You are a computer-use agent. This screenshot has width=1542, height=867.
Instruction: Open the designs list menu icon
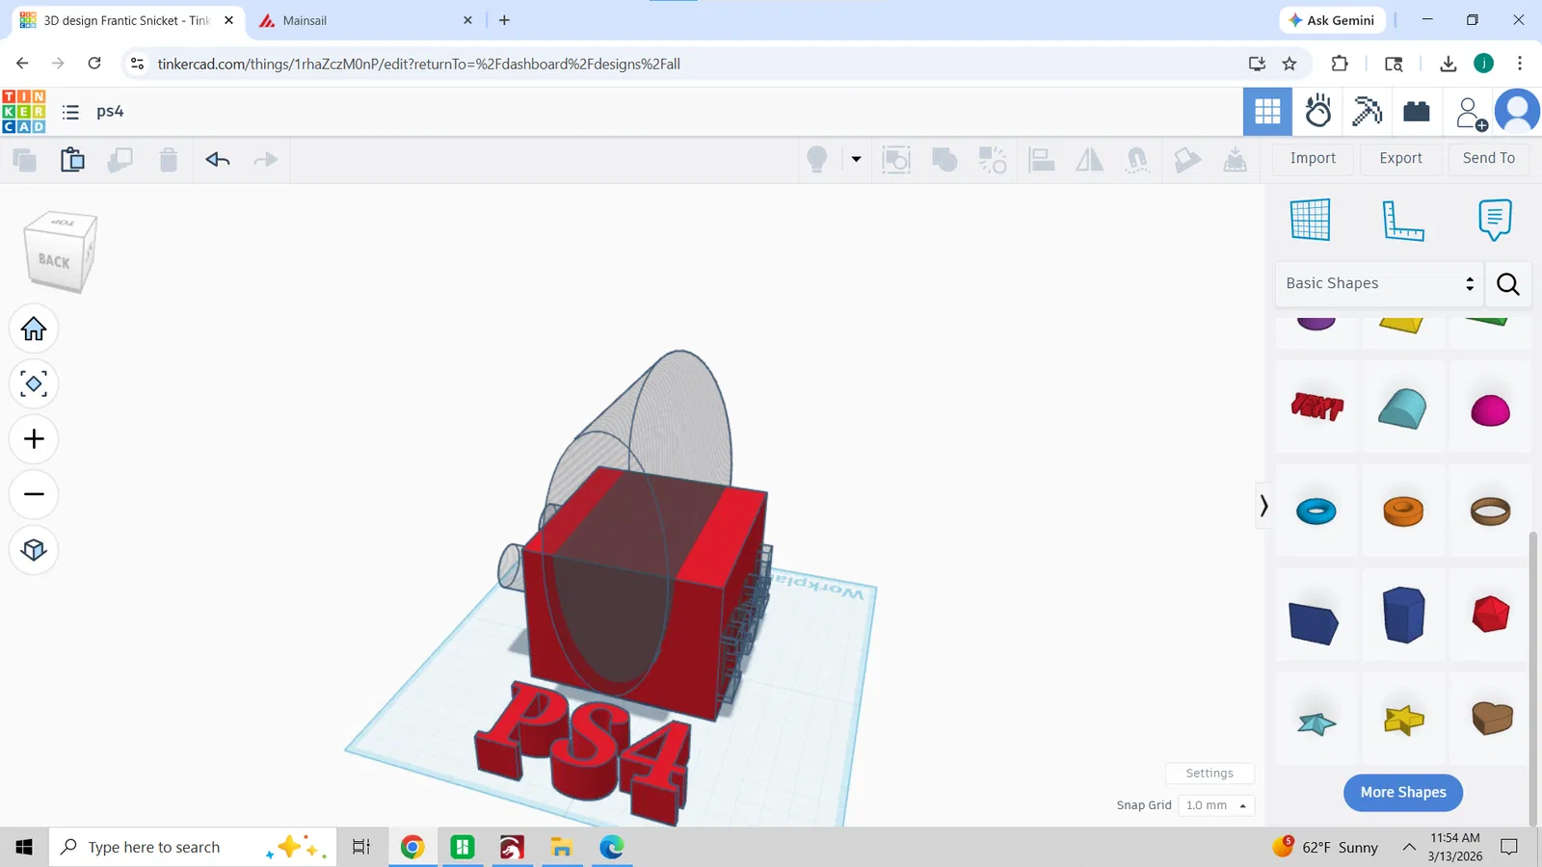[70, 112]
